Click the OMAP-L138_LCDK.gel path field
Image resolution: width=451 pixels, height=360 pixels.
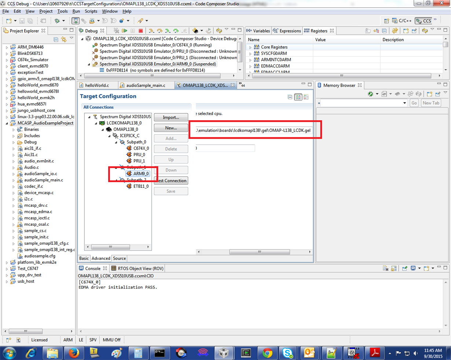coord(254,130)
